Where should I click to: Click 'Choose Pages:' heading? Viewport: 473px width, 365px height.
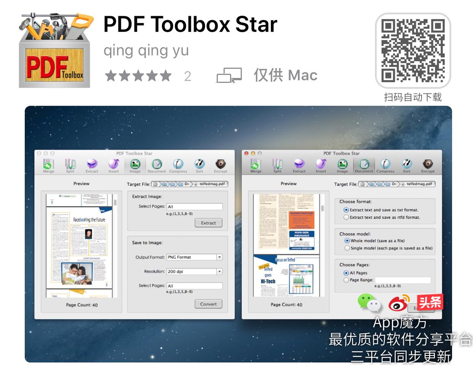(355, 265)
